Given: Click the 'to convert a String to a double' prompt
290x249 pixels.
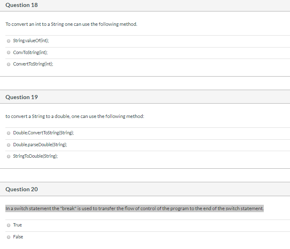Looking at the screenshot, I should 75,116.
